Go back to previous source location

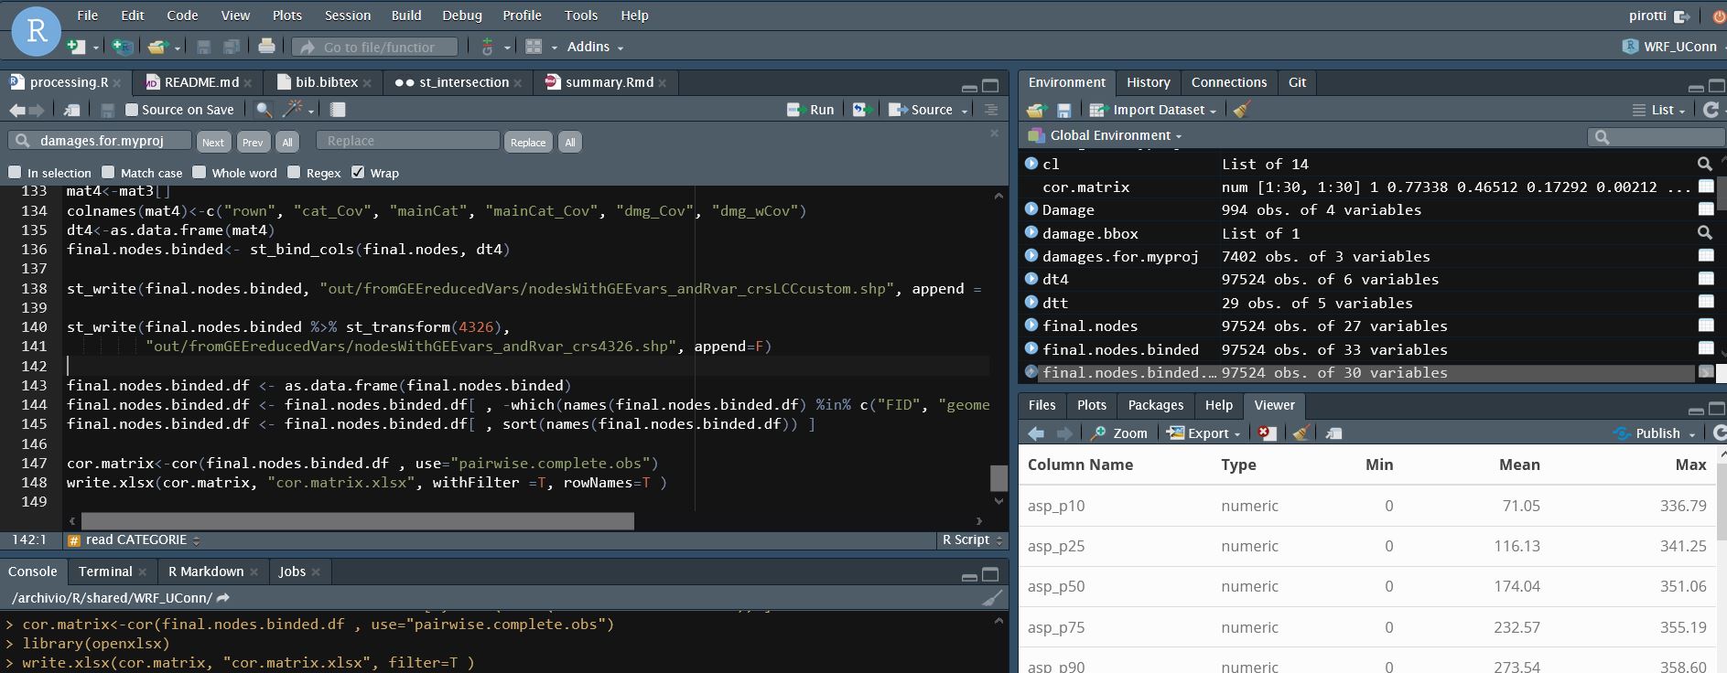[x=16, y=110]
